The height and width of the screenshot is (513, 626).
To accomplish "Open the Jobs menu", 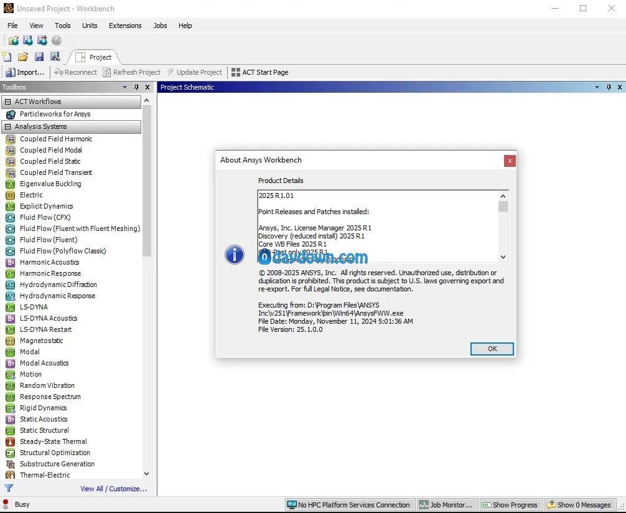I will click(160, 26).
